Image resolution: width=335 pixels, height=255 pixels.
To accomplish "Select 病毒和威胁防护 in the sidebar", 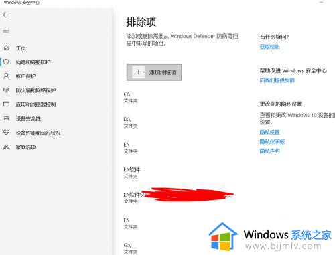I will 33,62.
